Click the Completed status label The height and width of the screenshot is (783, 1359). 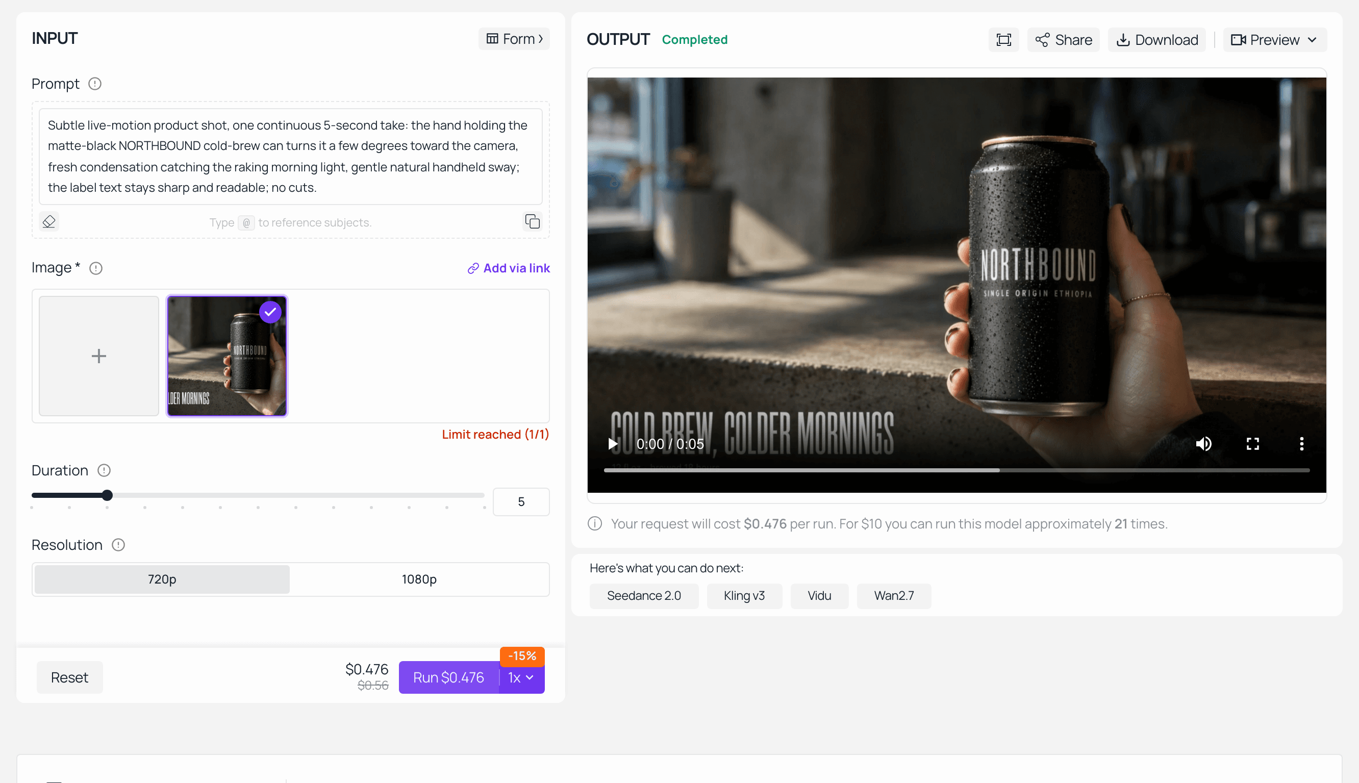pos(694,40)
